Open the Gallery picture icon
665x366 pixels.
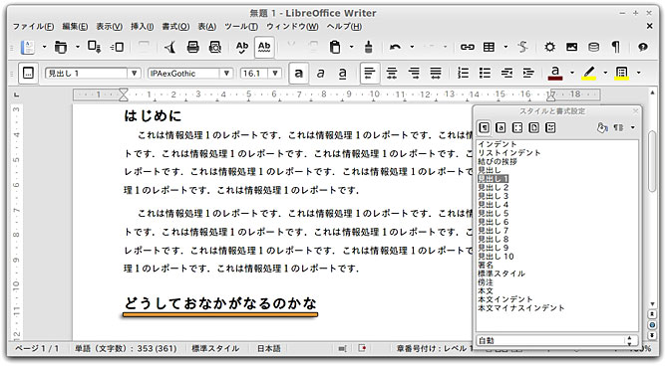coord(571,47)
